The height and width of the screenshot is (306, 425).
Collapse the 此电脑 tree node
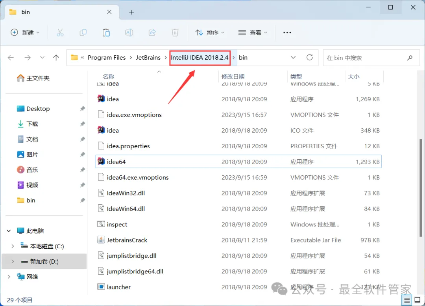[9, 231]
